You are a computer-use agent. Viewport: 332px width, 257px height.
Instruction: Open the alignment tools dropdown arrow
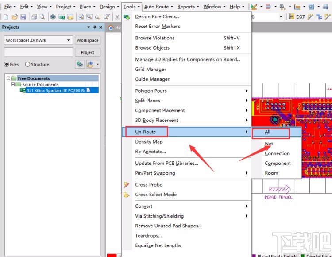(x=275, y=7)
